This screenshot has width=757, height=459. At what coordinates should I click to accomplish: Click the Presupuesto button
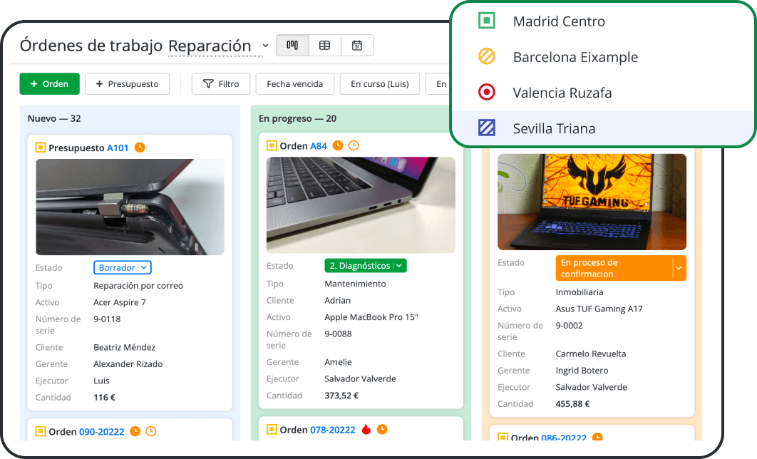tap(128, 84)
